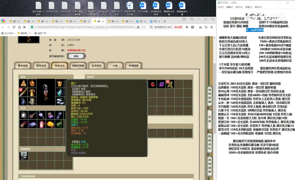
Task: Select the cyan gem equipment icon
Action: click(60, 92)
